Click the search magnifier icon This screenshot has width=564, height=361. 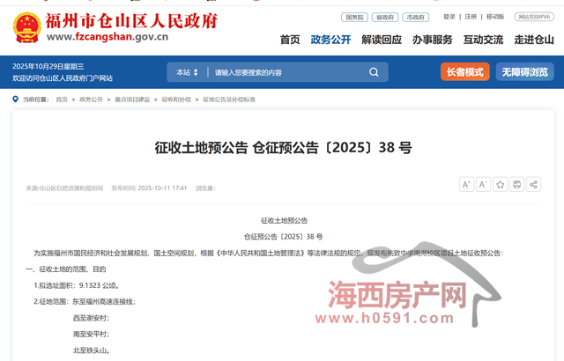(x=372, y=72)
